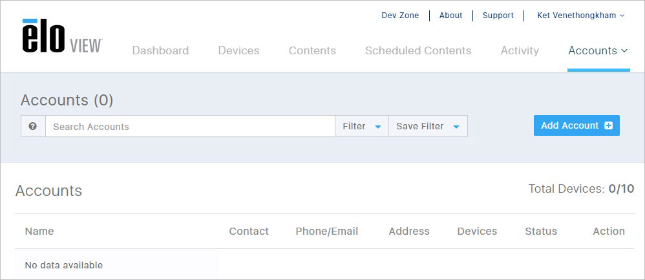Go to the Dashboard tab
Viewport: 645px width, 280px height.
pos(160,50)
